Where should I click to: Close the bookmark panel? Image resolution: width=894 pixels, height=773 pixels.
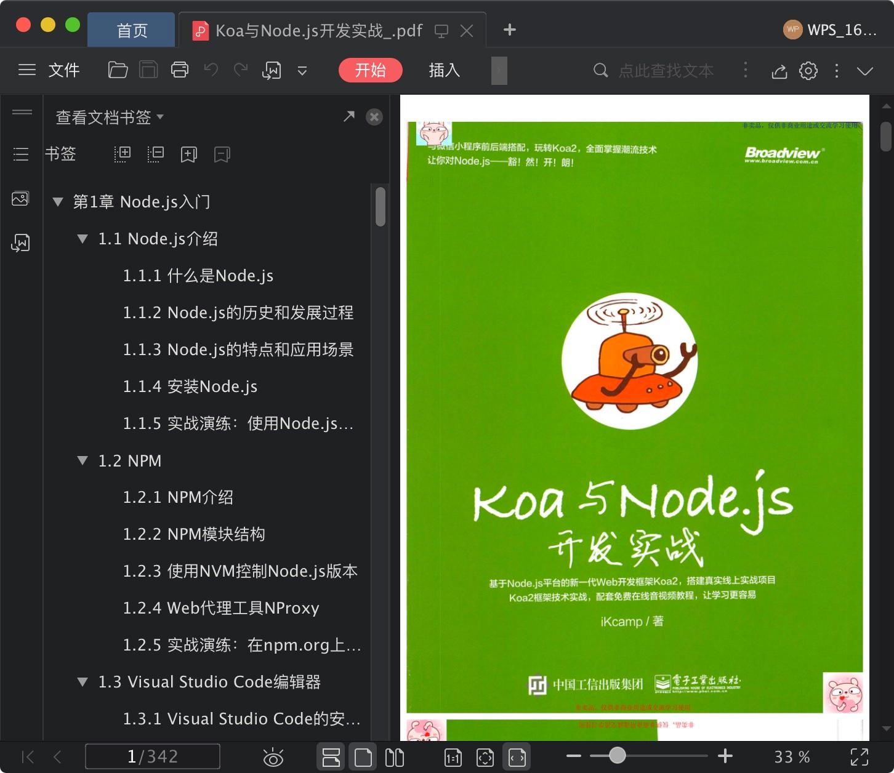(x=374, y=117)
